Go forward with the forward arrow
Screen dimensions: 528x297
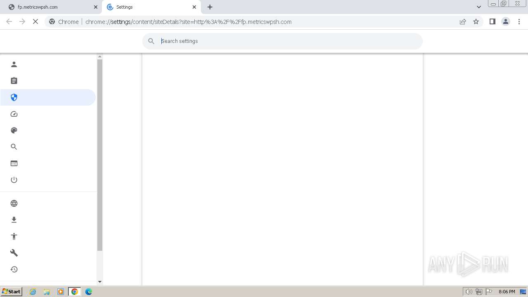pyautogui.click(x=22, y=22)
